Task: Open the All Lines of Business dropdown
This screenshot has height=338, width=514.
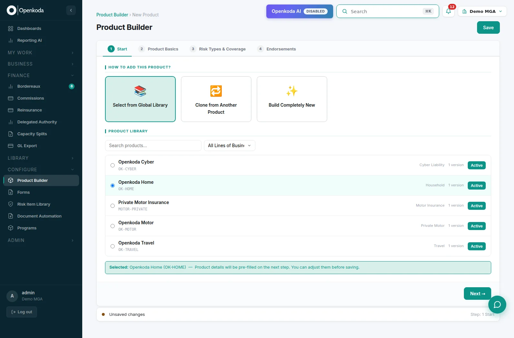Action: (230, 146)
